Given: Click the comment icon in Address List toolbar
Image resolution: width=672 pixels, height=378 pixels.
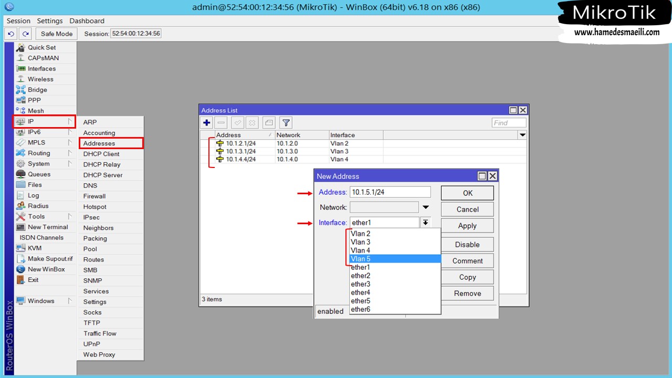Looking at the screenshot, I should coord(269,123).
